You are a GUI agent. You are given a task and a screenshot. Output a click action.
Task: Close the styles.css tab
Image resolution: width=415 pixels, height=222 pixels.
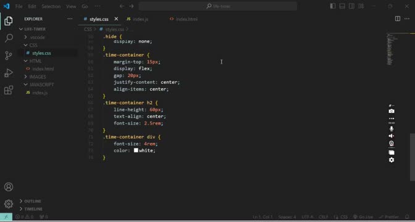point(116,18)
